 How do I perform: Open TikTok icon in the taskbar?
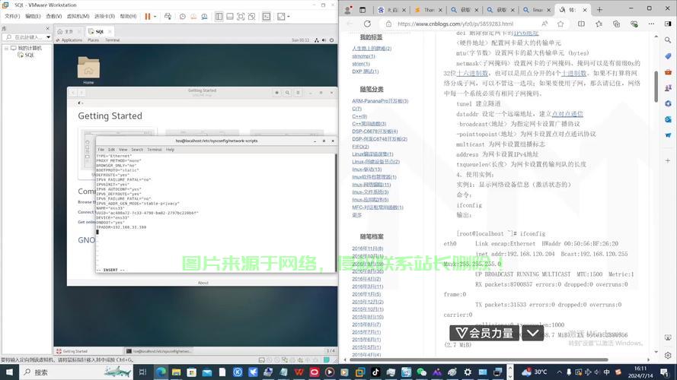click(x=375, y=372)
